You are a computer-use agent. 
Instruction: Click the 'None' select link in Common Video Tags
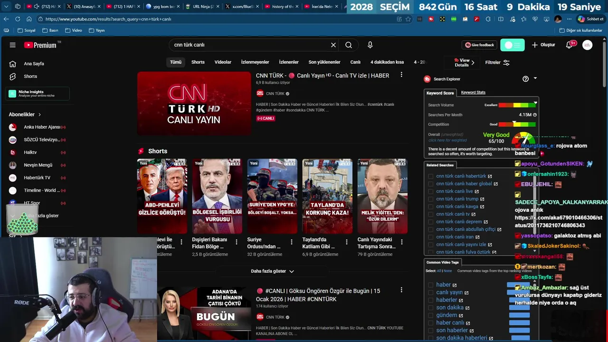pyautogui.click(x=447, y=271)
